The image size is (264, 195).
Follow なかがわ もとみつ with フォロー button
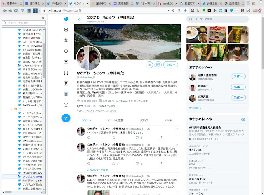tap(170, 65)
